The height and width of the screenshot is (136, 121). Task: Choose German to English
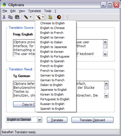(56, 75)
